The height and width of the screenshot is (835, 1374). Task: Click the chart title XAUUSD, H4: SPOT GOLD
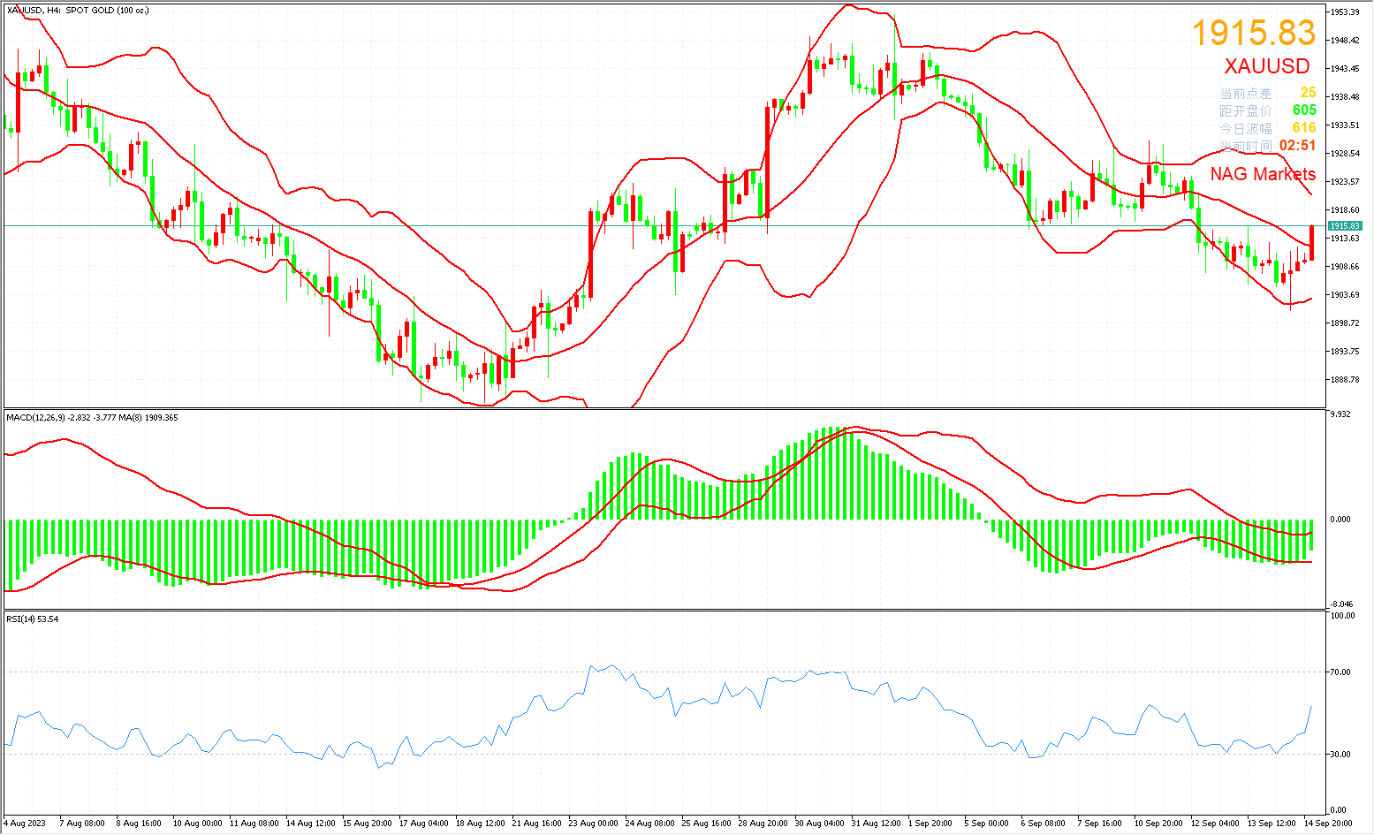point(78,11)
